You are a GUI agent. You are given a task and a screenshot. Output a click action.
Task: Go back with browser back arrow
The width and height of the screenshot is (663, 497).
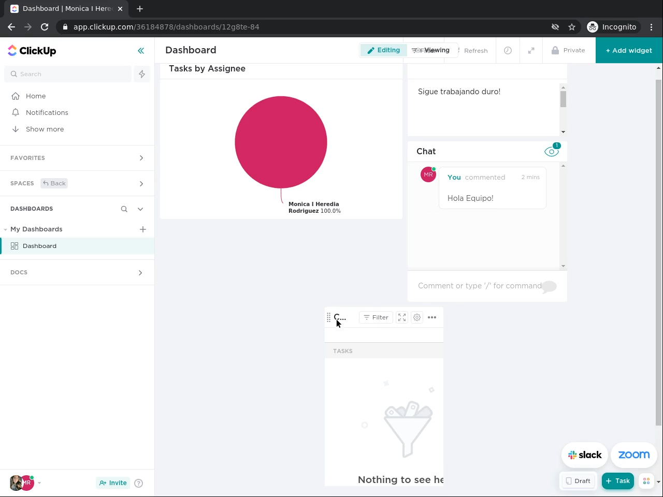coord(11,27)
